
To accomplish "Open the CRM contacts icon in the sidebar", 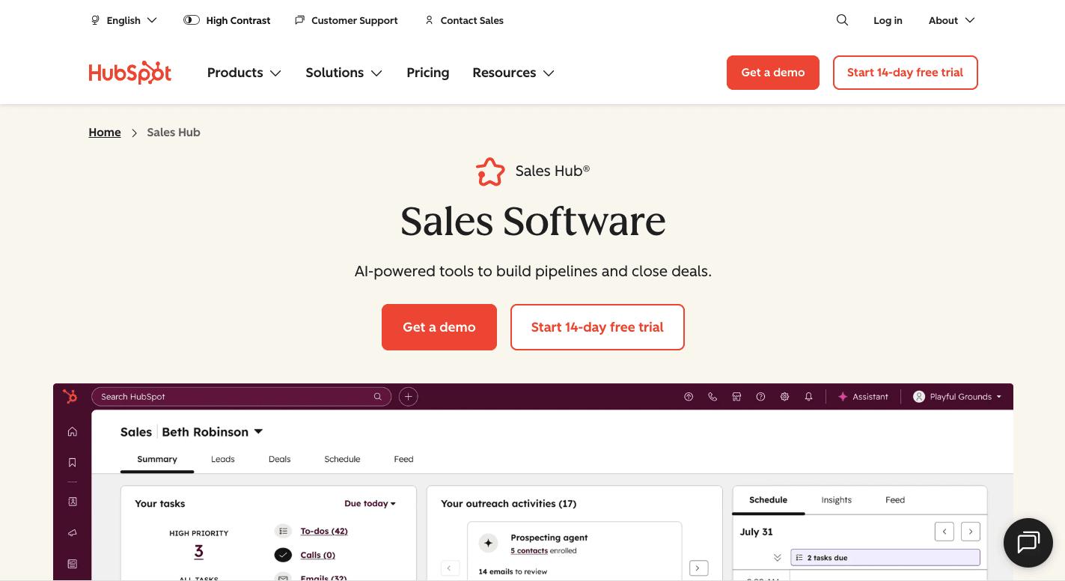I will point(72,502).
